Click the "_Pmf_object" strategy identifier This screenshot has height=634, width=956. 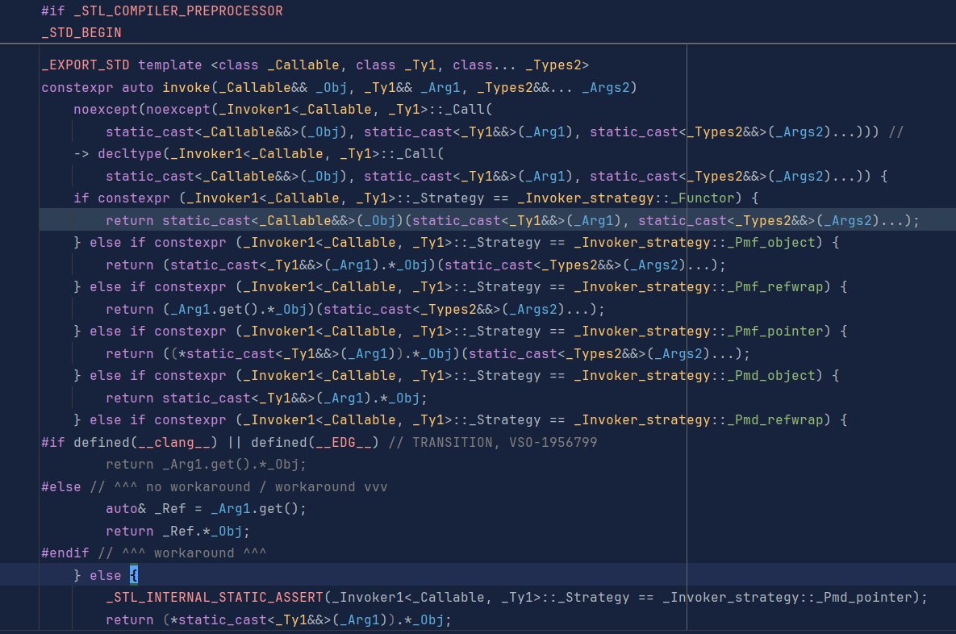pyautogui.click(x=771, y=243)
